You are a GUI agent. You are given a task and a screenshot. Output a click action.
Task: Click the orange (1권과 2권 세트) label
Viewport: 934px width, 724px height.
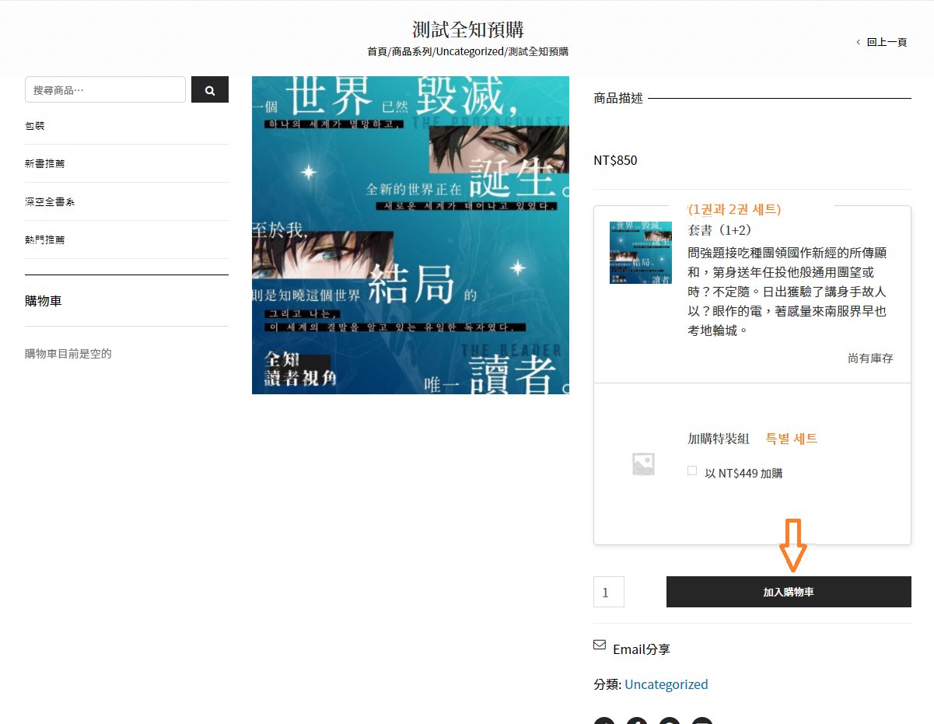(x=735, y=209)
